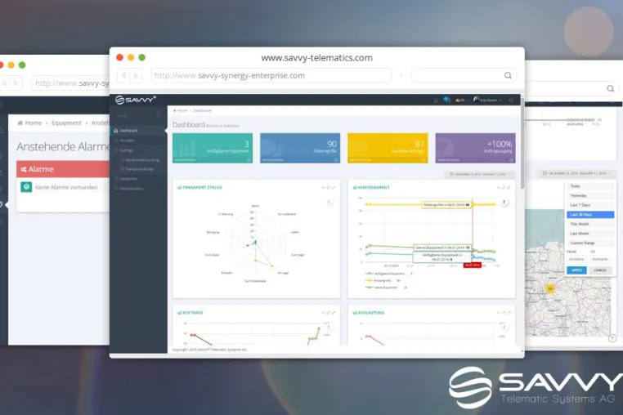This screenshot has width=623, height=415.
Task: Click the back arrow in the front browser window
Action: coord(123,75)
